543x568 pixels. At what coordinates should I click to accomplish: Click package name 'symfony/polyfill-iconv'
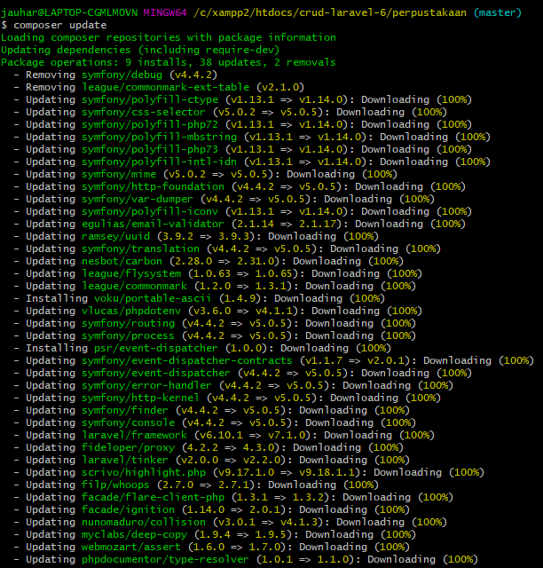point(150,211)
